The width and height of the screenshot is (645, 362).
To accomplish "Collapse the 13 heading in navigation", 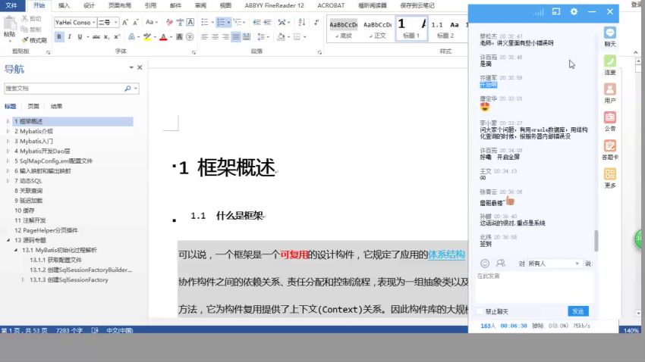I will pyautogui.click(x=8, y=240).
